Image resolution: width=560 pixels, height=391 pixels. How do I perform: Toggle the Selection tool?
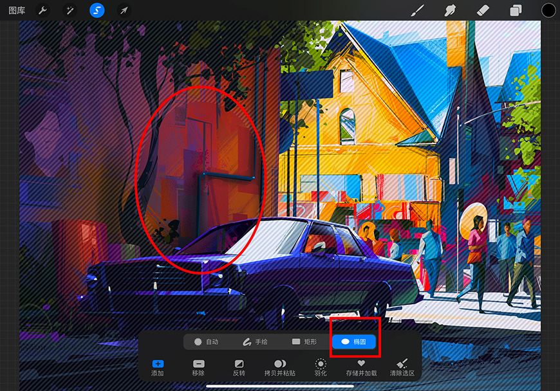pyautogui.click(x=97, y=10)
